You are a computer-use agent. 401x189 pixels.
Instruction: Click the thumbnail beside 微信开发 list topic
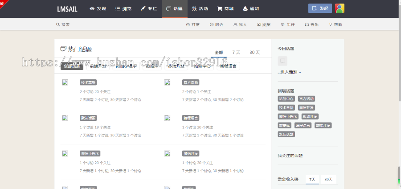click(167, 153)
